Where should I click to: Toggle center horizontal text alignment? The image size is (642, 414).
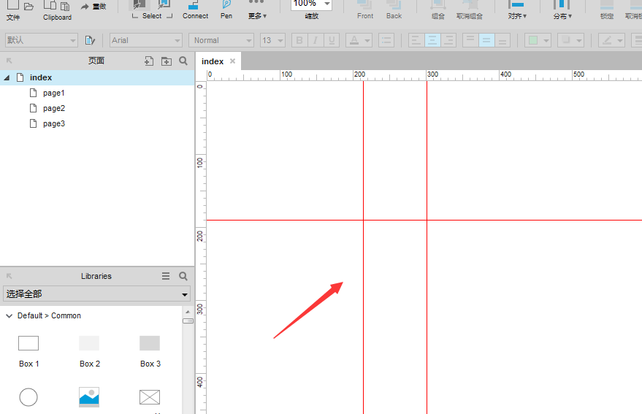pos(432,41)
